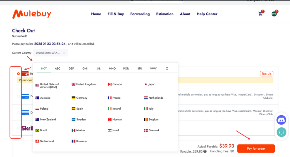This screenshot has width=290, height=157.
Task: Choose France from the country list
Action: 114,98
